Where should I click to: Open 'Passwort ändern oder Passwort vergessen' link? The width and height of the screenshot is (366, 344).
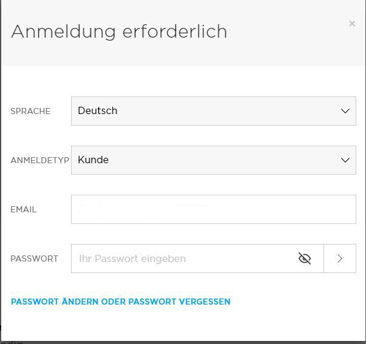(121, 302)
